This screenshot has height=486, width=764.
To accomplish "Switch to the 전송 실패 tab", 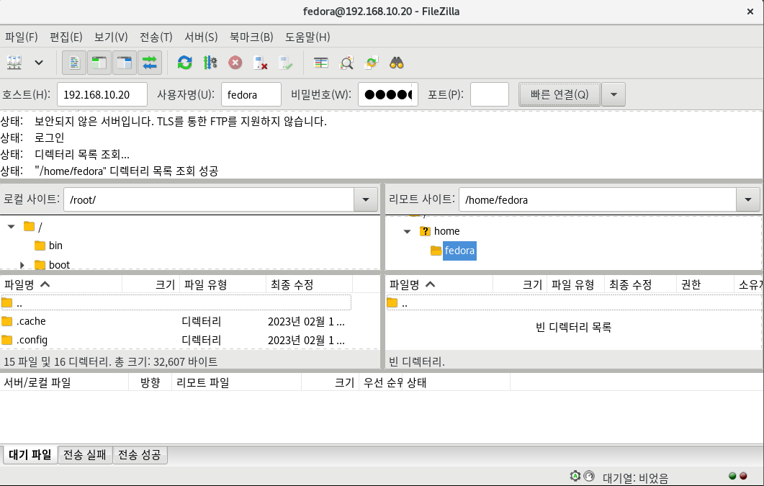I will [x=85, y=455].
